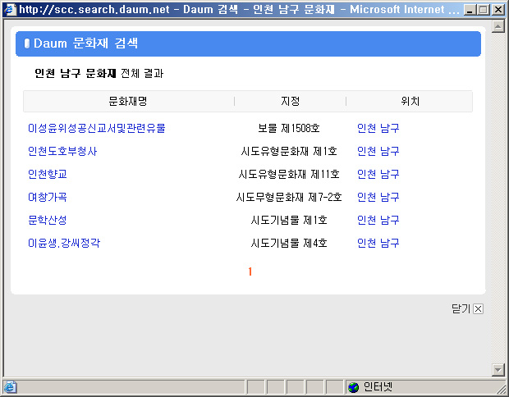The image size is (509, 397).
Task: Open the 문학산성 heritage link
Action: coord(48,220)
